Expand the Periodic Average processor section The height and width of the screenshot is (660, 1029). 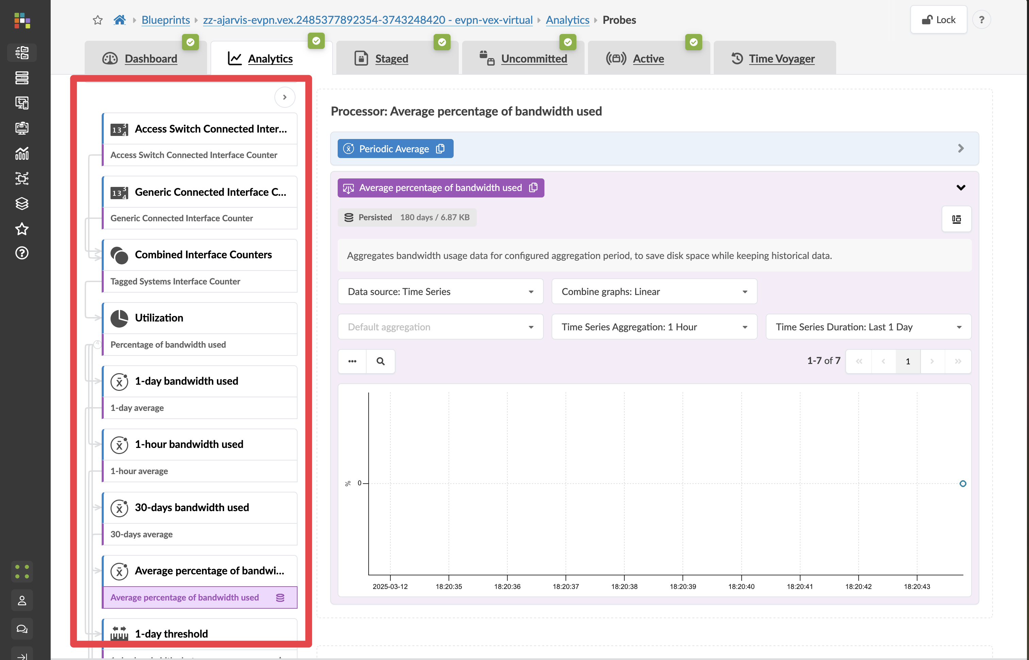pyautogui.click(x=961, y=148)
